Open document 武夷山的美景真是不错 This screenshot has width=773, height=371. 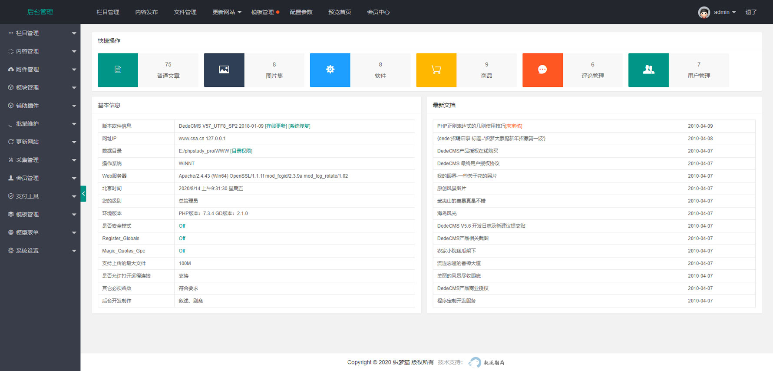tap(461, 201)
